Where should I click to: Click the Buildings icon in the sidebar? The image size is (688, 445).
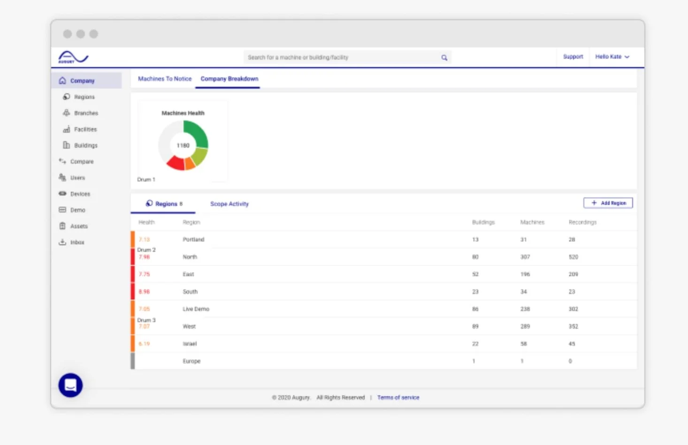66,145
